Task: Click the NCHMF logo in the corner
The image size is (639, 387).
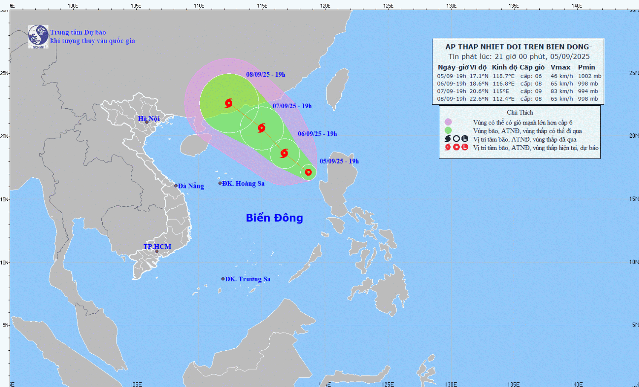Action: pos(38,36)
